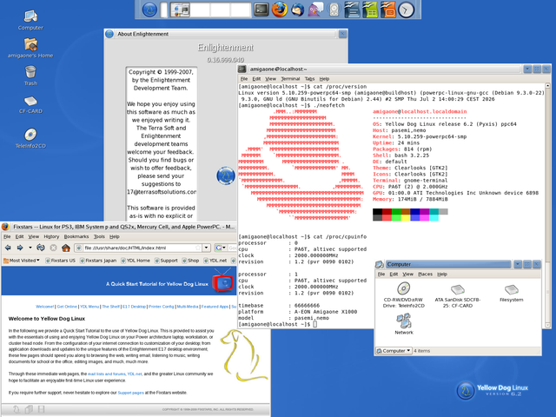Expand Most Visited bookmarks folder

21,261
